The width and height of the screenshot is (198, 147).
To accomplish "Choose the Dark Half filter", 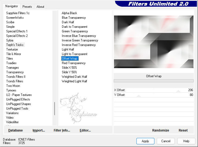I will coord(68,22).
